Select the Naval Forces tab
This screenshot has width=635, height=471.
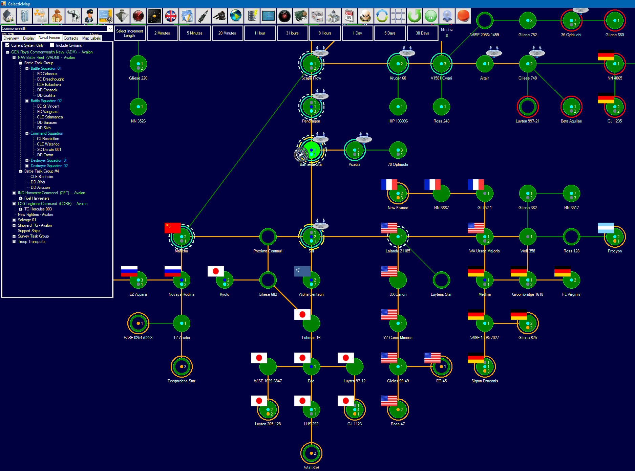click(x=49, y=38)
